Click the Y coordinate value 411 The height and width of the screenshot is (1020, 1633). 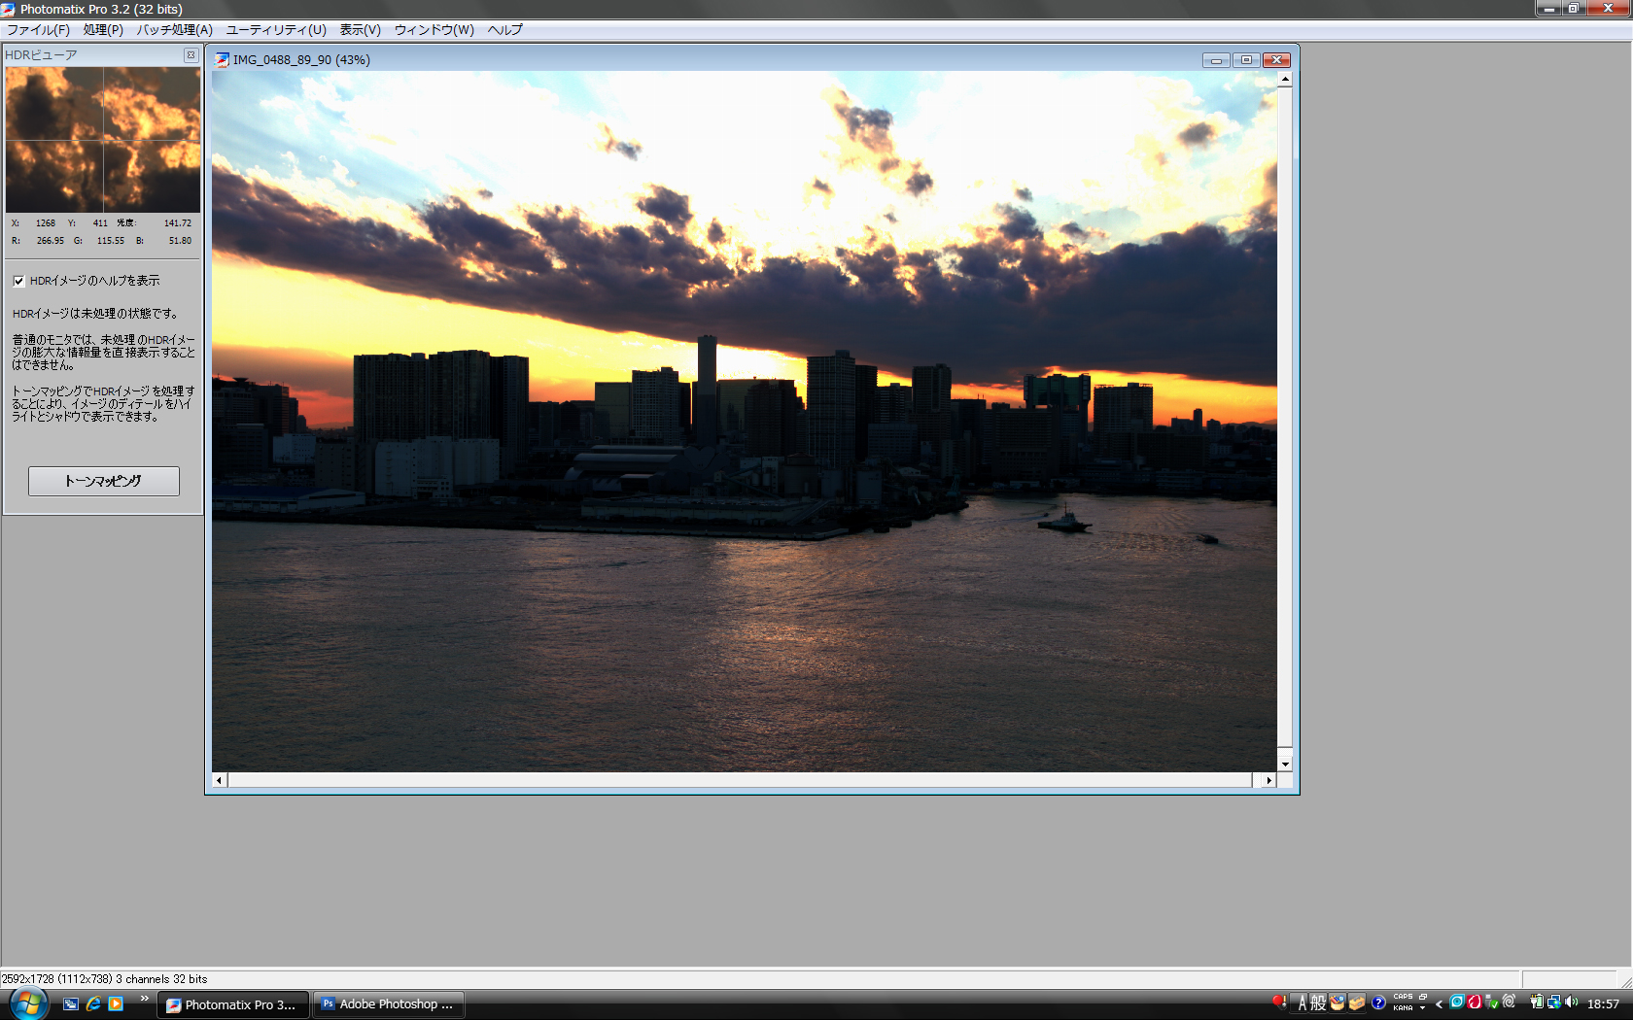pos(100,223)
